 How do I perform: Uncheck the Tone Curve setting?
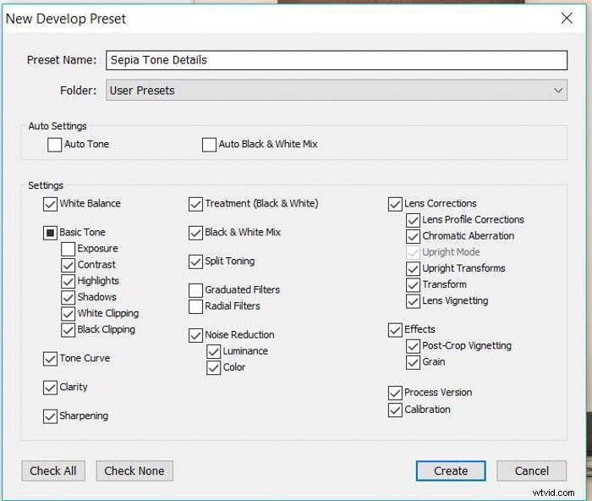[50, 359]
